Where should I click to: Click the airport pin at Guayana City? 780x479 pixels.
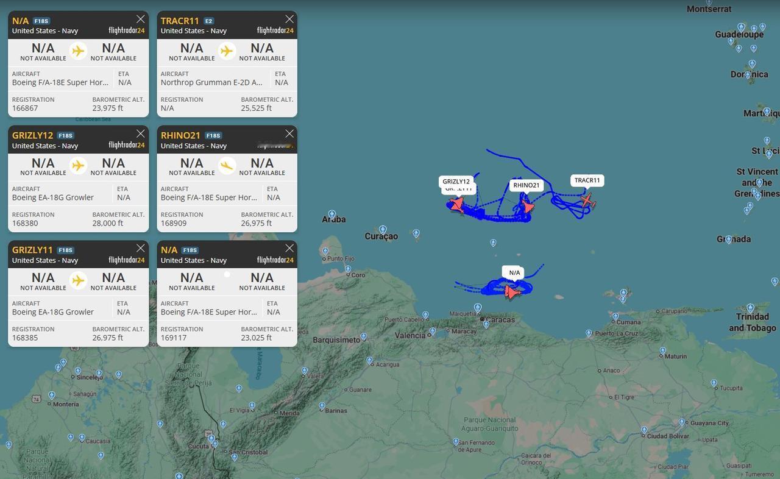click(682, 422)
